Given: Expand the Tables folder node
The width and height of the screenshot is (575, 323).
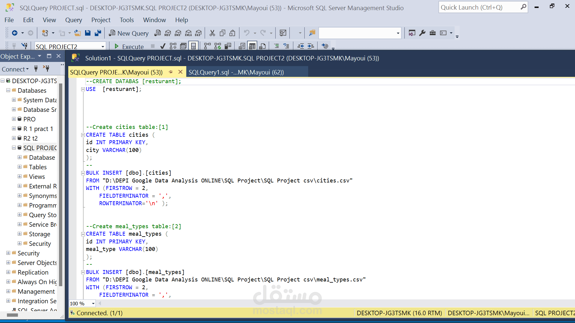Looking at the screenshot, I should point(20,167).
